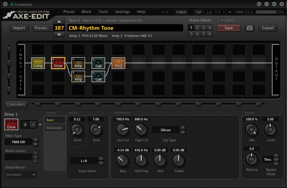Click the bottom Cab block
This screenshot has width=287, height=188.
(98, 76)
